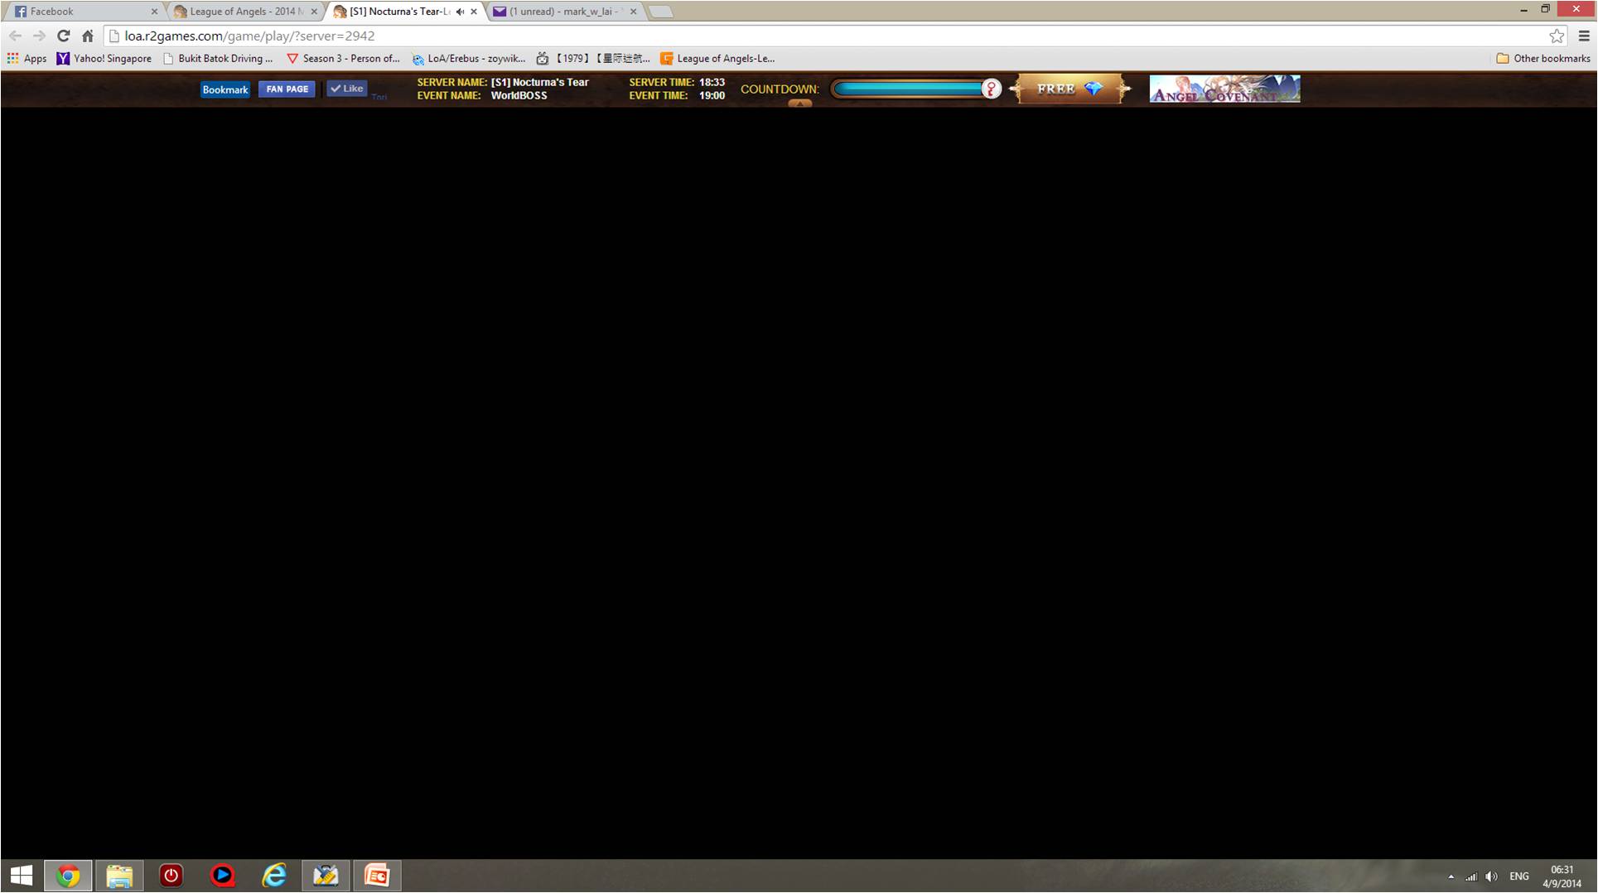This screenshot has width=1598, height=893.
Task: Click the countdown progress bar
Action: 907,89
